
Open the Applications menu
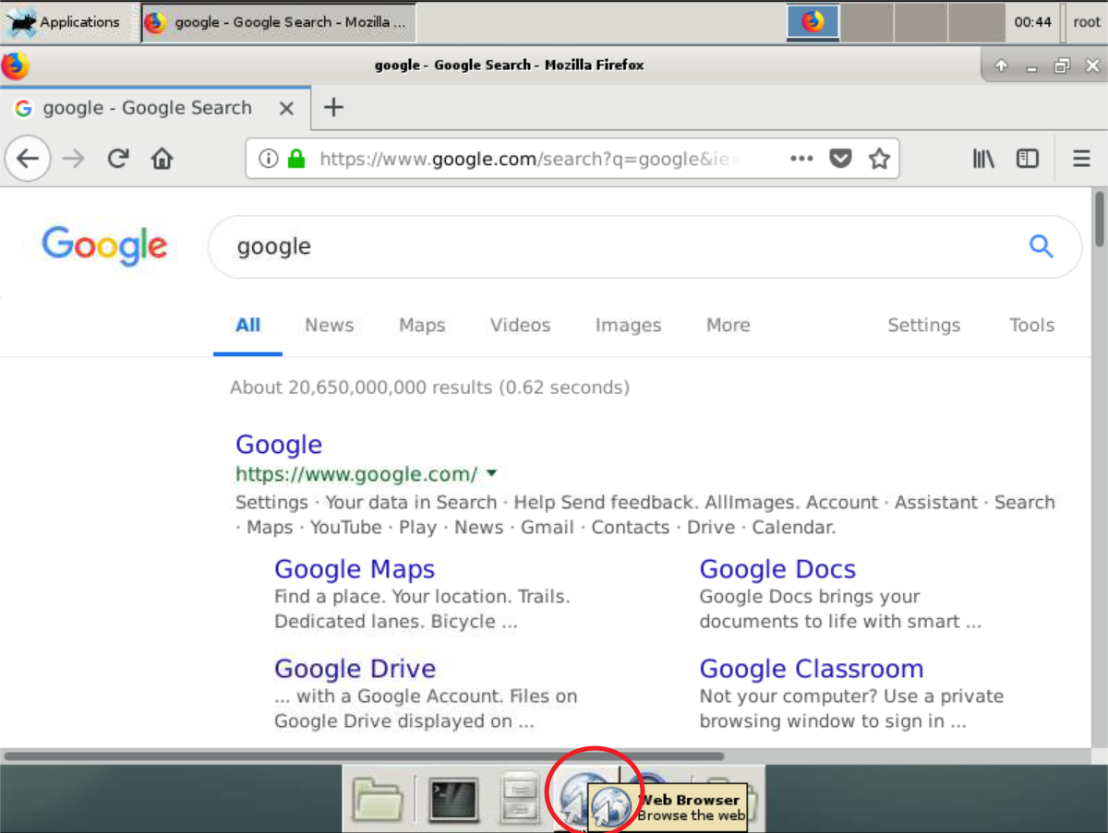pyautogui.click(x=63, y=22)
